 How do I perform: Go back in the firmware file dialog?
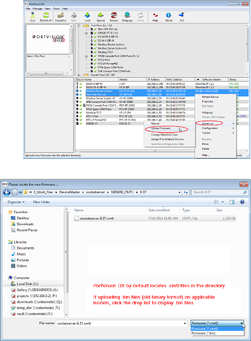(x=7, y=192)
